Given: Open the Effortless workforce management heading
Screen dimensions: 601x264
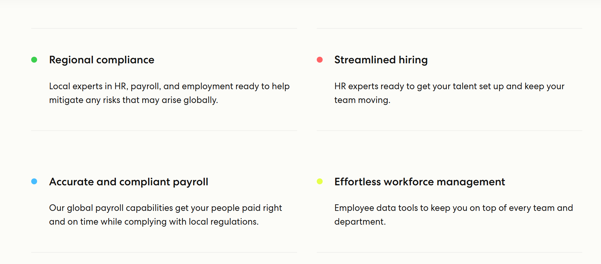Looking at the screenshot, I should [419, 182].
